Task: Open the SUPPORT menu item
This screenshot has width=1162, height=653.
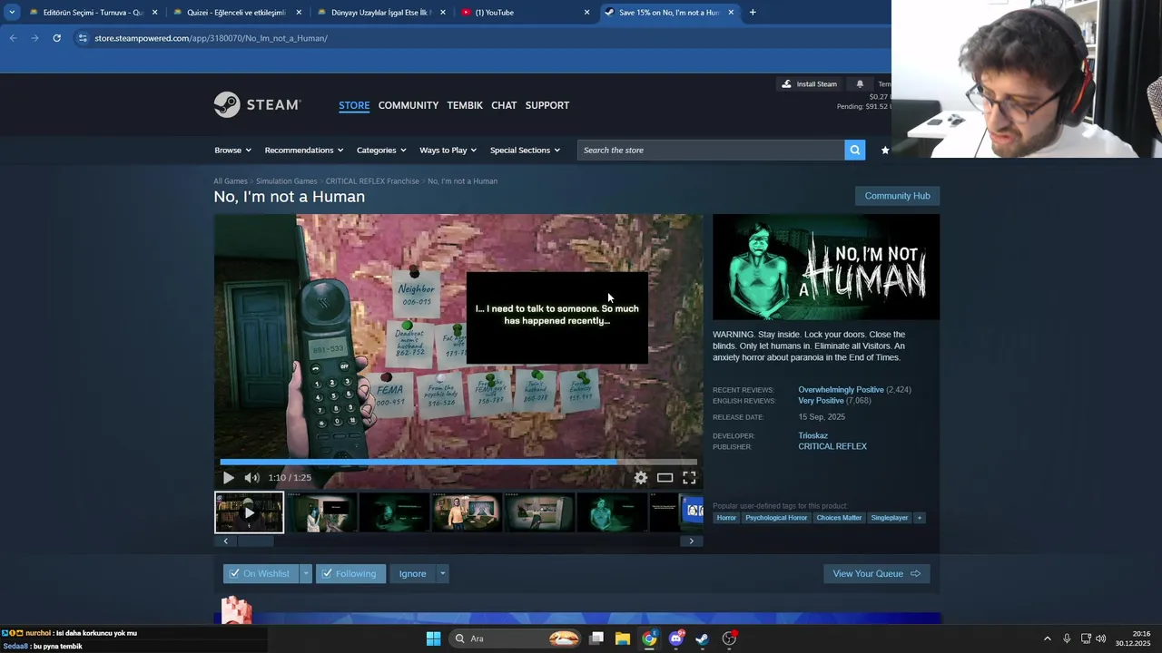Action: pos(547,105)
